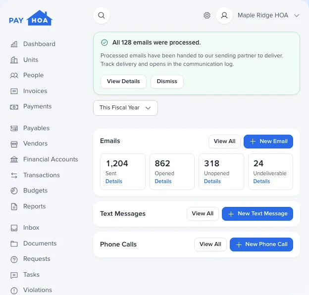
Task: Click the Documents folder icon
Action: pos(14,244)
